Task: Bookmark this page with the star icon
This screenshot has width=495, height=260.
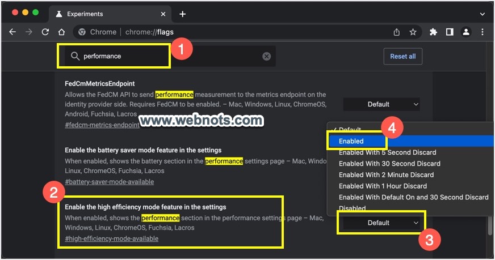Action: (x=413, y=32)
